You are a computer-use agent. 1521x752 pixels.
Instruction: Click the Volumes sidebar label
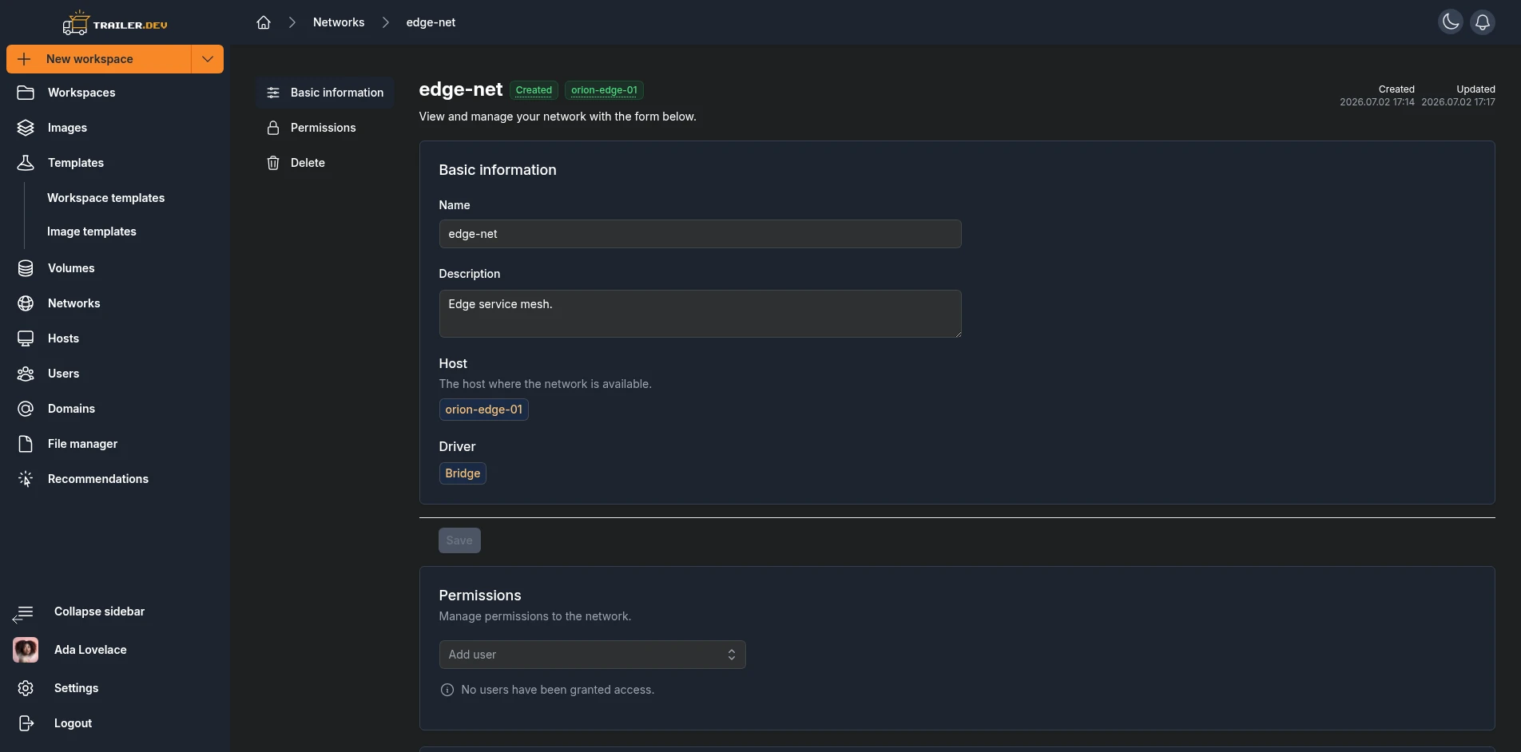(x=71, y=268)
